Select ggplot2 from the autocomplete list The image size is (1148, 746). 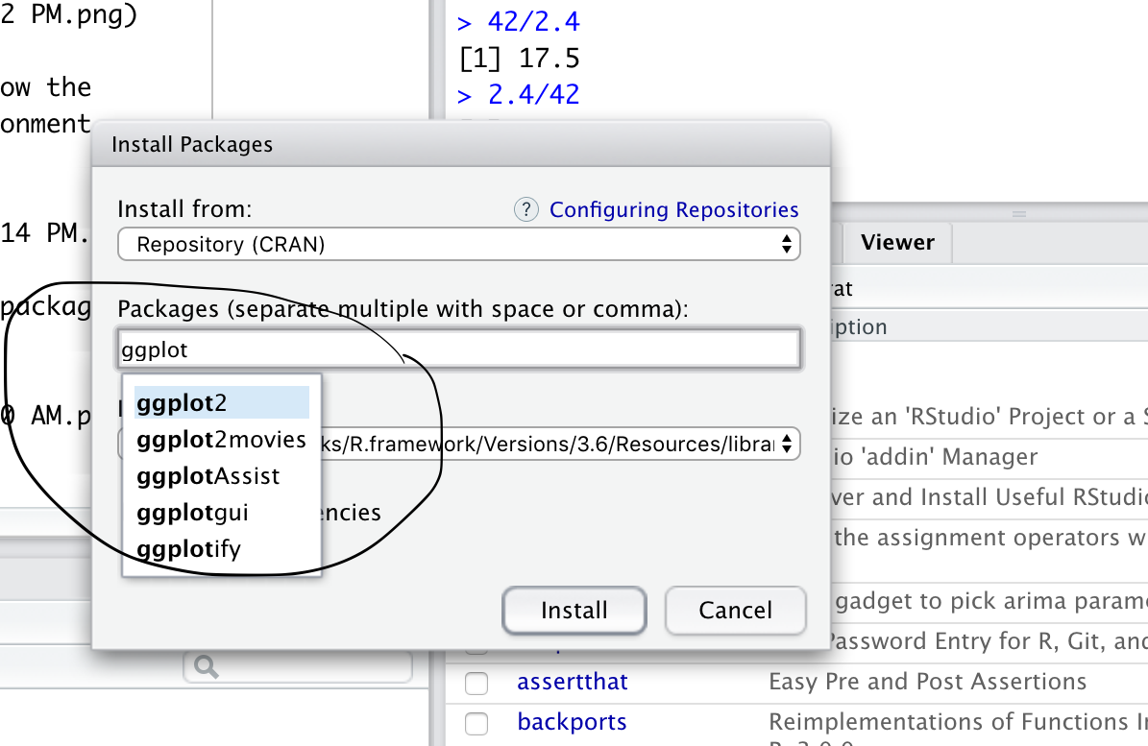[x=222, y=403]
